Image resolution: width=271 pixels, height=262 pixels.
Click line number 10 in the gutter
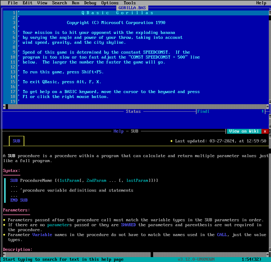[x=13, y=57]
